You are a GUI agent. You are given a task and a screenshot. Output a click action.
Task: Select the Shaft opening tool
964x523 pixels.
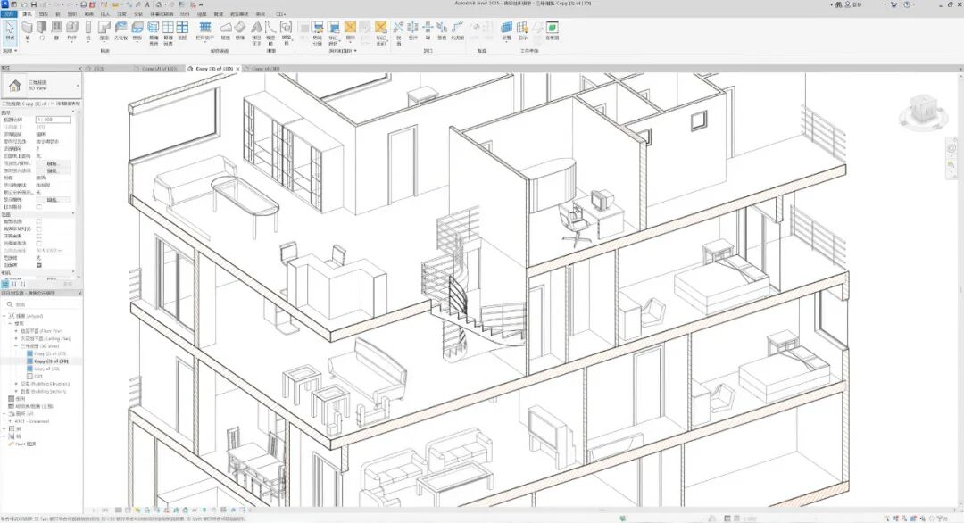click(x=413, y=30)
